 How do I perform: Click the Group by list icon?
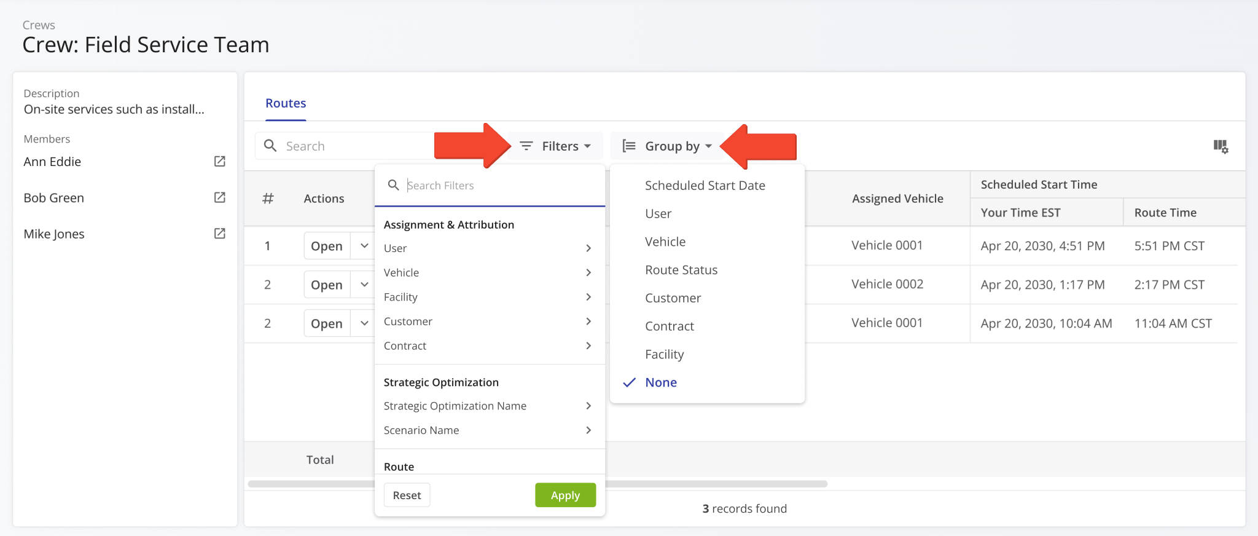629,146
